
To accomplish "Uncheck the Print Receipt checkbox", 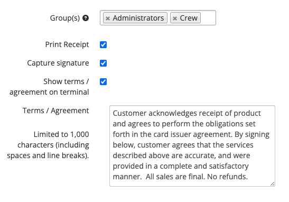I will pyautogui.click(x=103, y=44).
